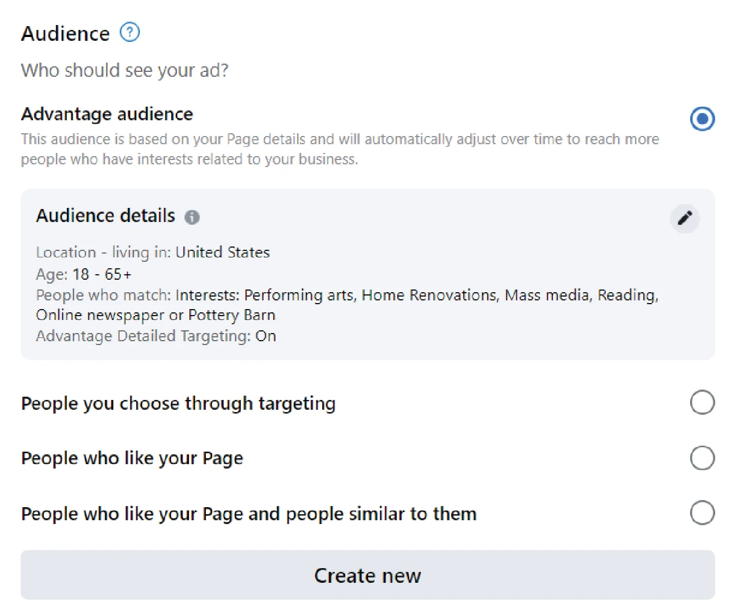Screen dimensions: 732x616
Task: Edit audience details with the pencil icon
Action: (x=685, y=218)
